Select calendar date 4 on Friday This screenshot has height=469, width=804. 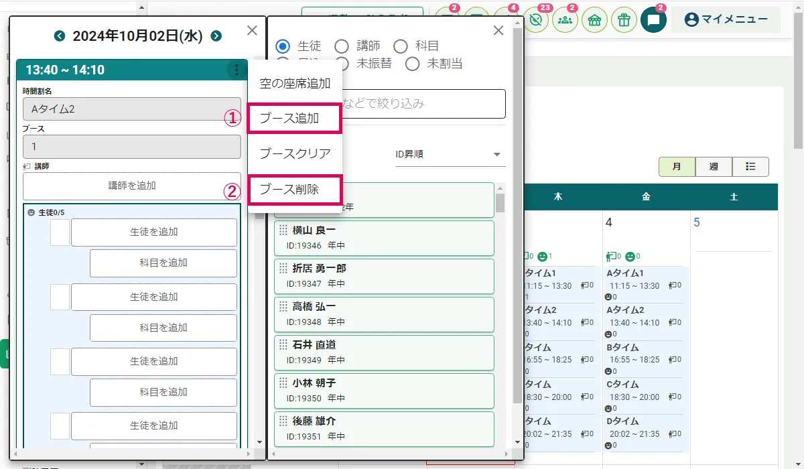609,222
